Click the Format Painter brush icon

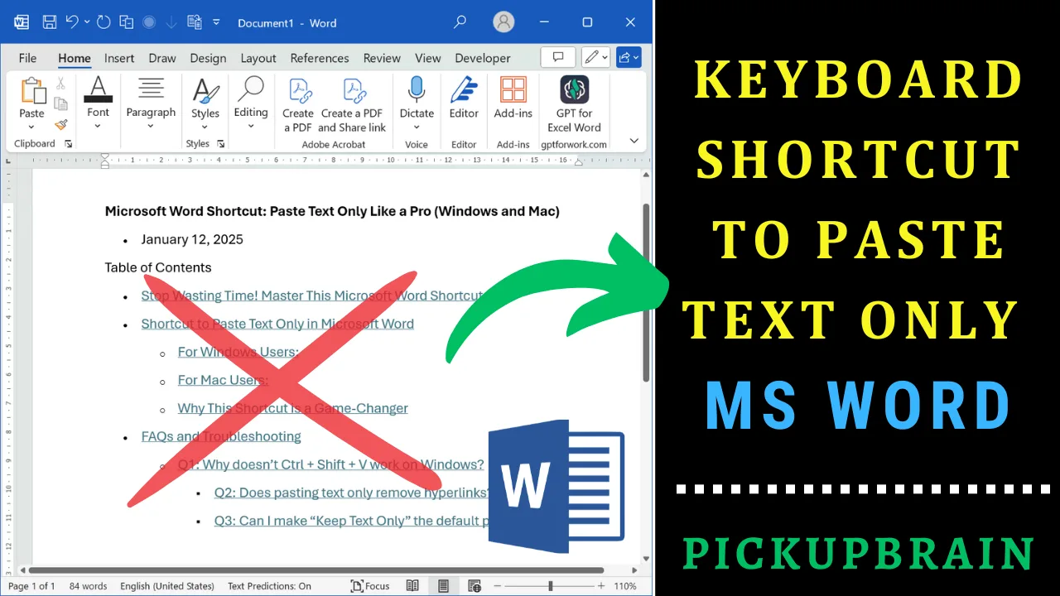(x=61, y=125)
